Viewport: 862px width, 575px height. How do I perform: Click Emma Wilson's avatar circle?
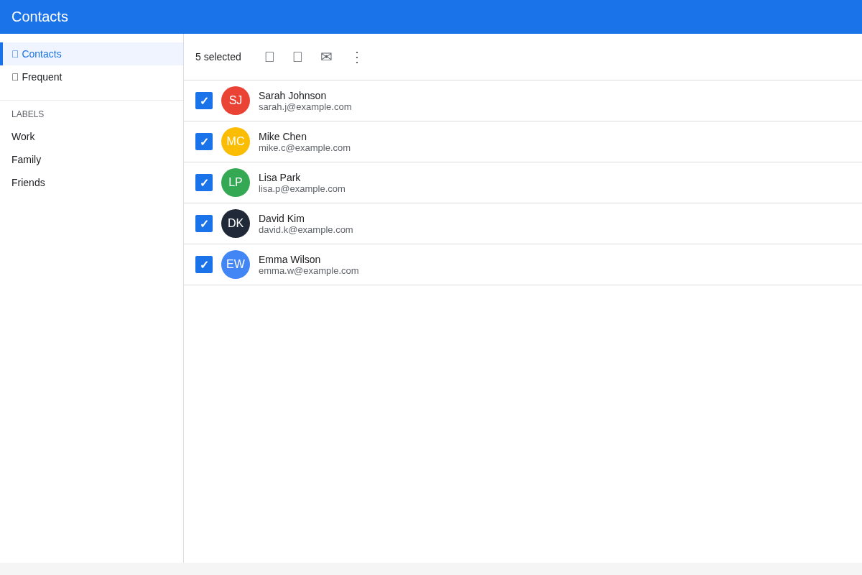point(236,264)
